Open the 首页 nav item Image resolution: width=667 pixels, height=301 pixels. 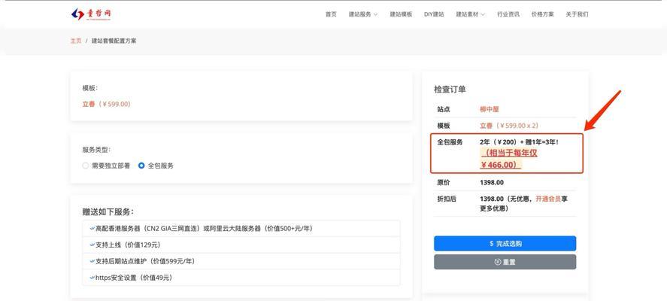[331, 14]
